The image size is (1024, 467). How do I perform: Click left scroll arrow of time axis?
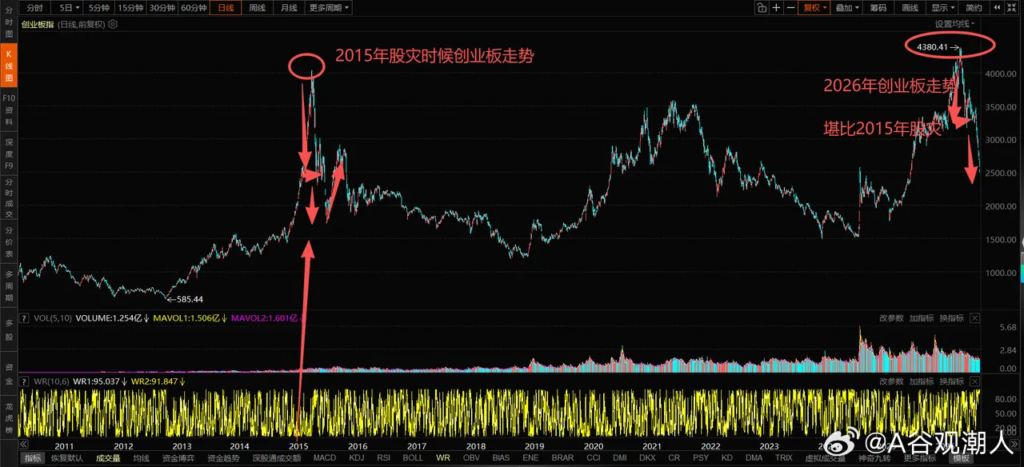point(24,445)
